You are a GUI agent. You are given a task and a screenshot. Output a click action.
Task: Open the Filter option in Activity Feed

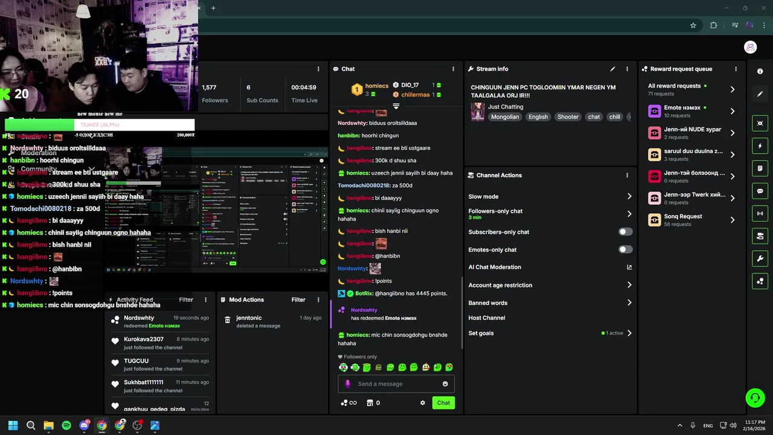(x=186, y=300)
